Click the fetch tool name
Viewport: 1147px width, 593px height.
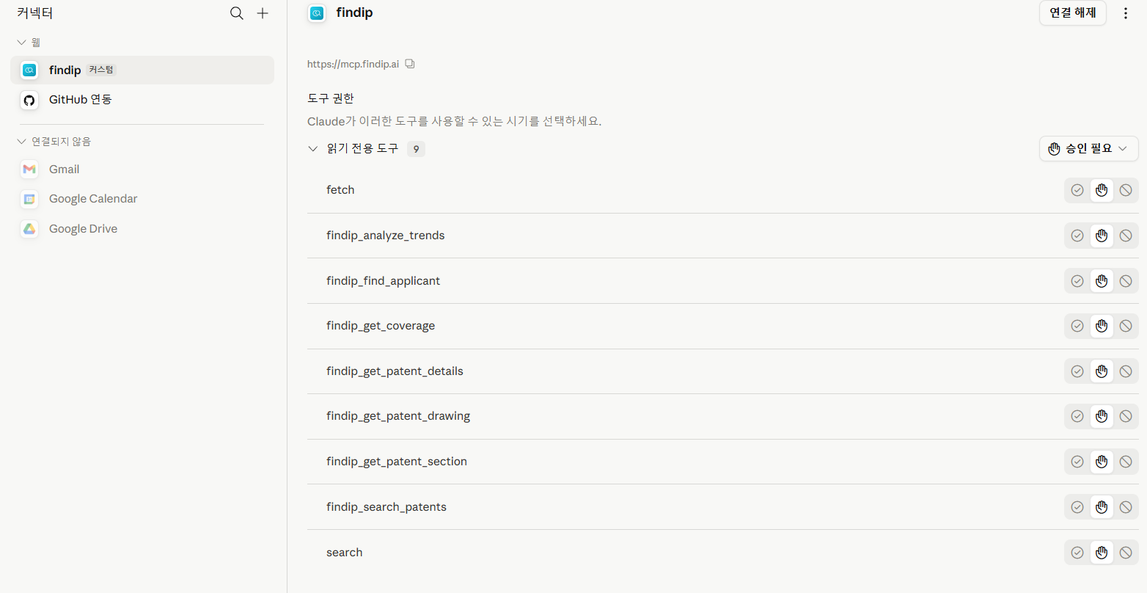pyautogui.click(x=340, y=190)
